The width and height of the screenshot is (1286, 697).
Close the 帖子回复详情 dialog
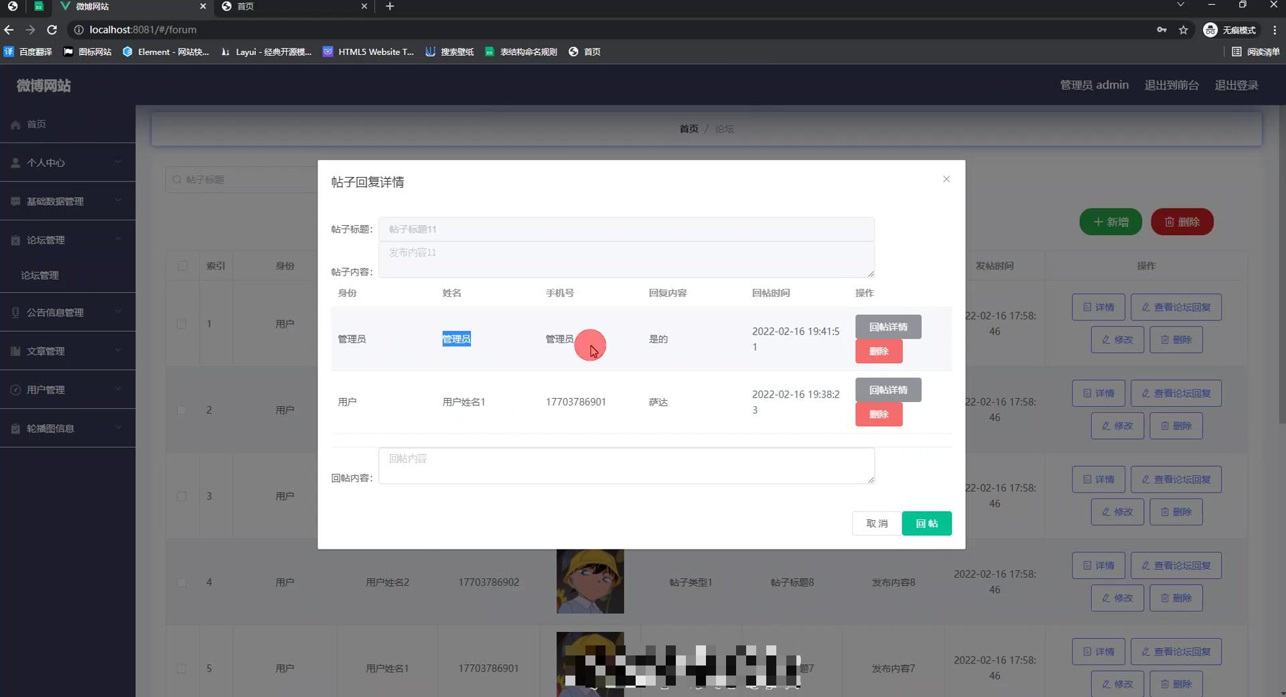click(946, 179)
